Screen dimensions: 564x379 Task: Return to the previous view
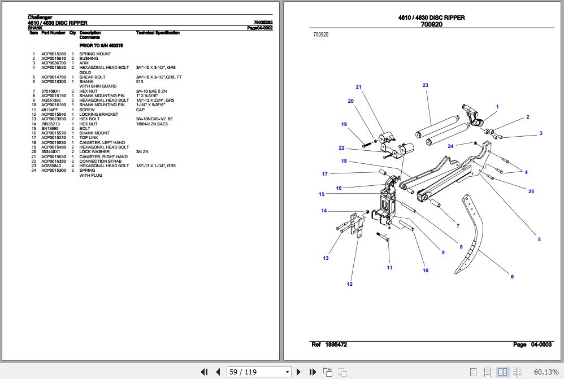[x=327, y=372]
